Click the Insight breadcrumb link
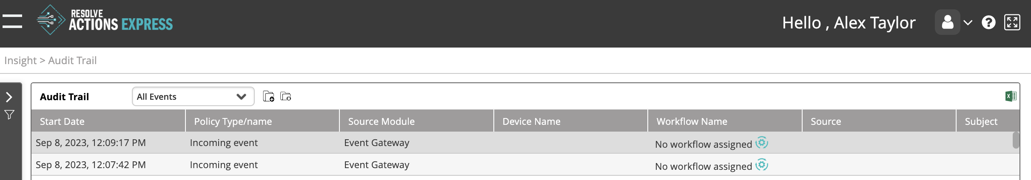 coord(20,60)
